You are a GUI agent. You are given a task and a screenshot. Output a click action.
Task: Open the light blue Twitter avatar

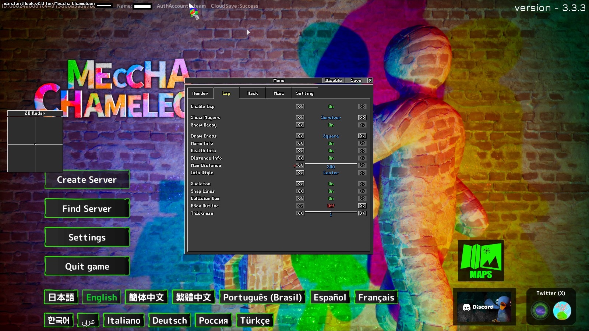[562, 310]
